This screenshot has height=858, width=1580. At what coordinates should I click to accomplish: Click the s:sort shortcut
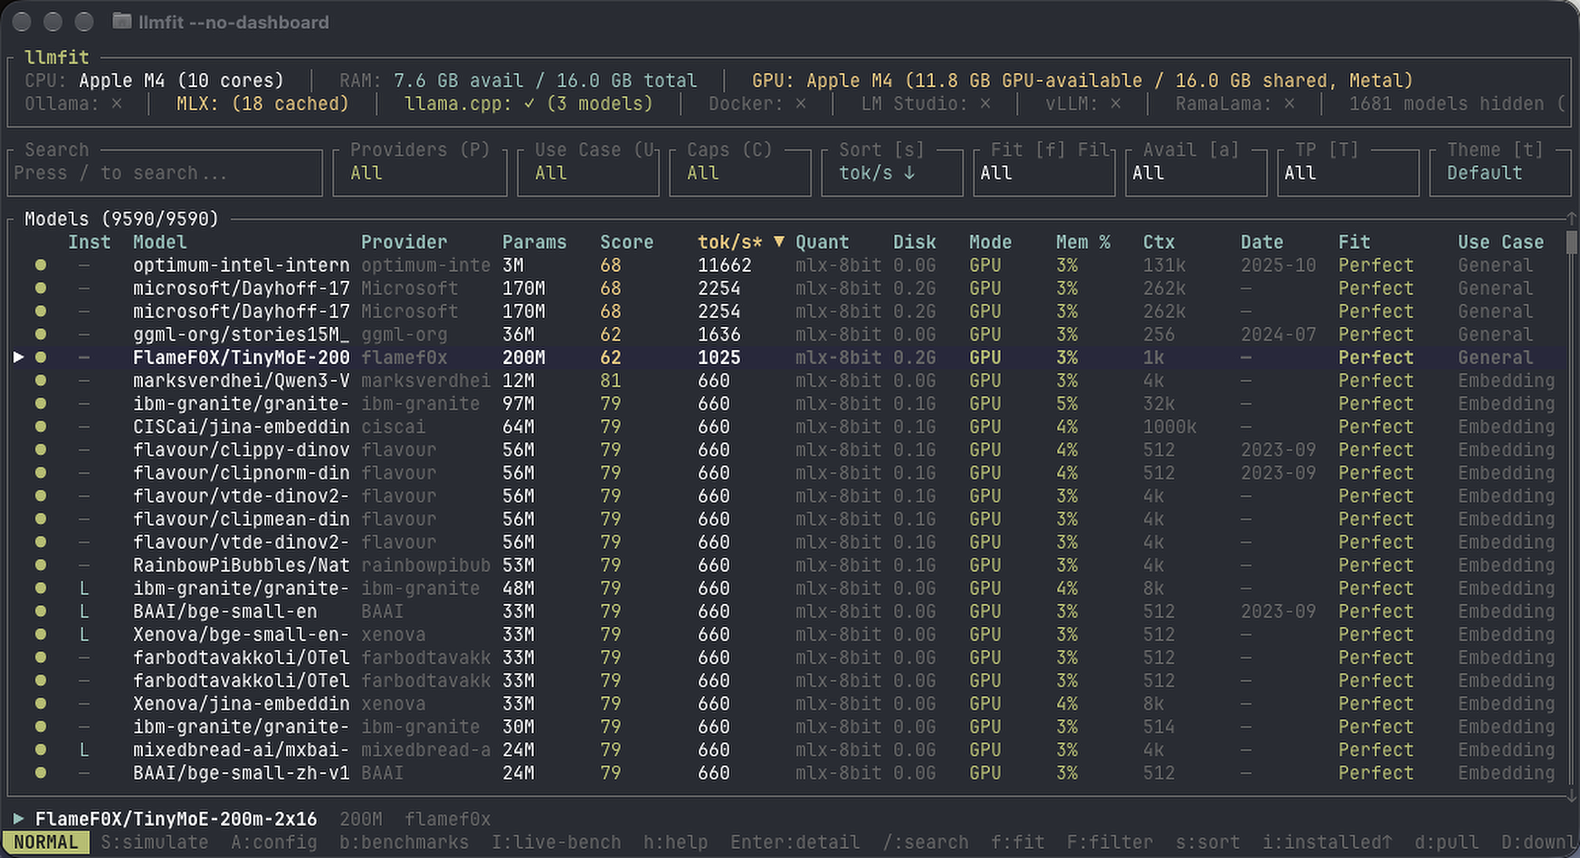point(1207,842)
